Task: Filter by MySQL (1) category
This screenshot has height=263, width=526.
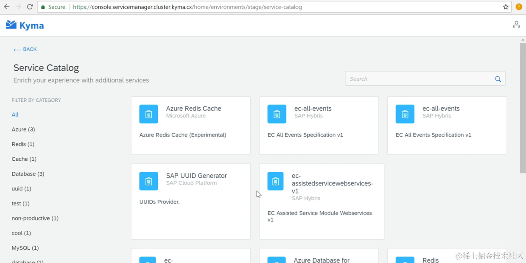Action: [25, 248]
